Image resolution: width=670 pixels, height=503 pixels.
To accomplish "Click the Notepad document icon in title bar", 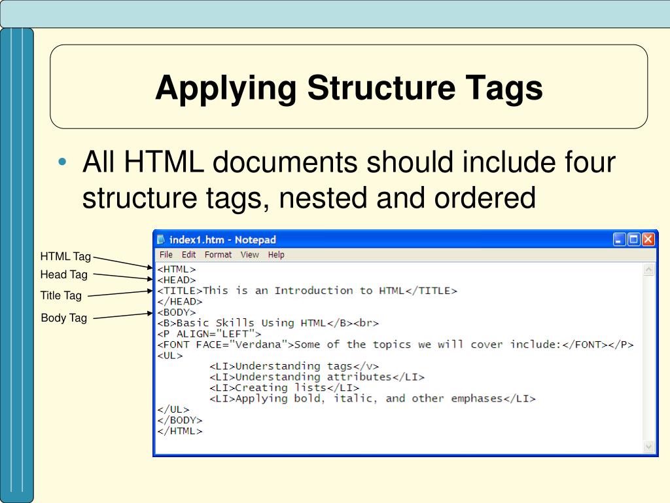I will coord(161,240).
